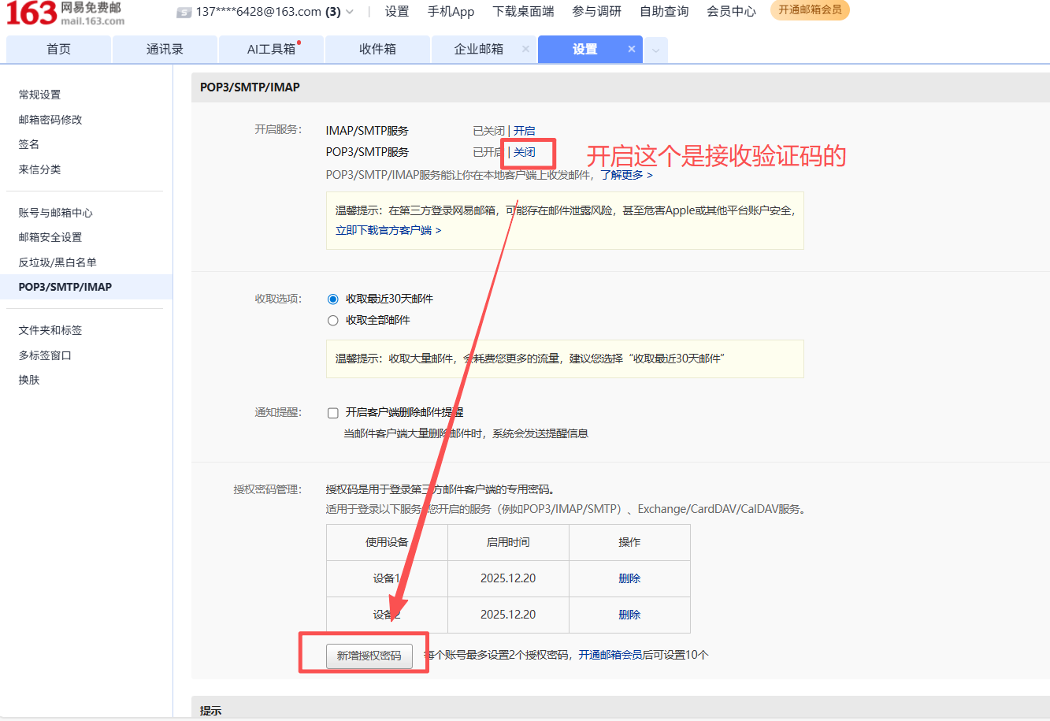
Task: Open the AI工具箱 tab
Action: pos(271,49)
